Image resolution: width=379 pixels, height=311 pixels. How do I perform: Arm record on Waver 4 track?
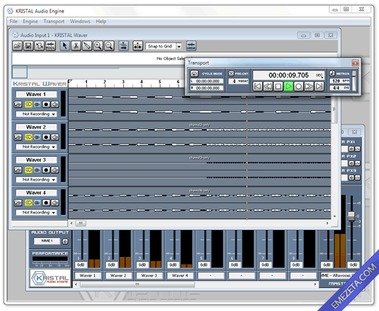click(46, 202)
